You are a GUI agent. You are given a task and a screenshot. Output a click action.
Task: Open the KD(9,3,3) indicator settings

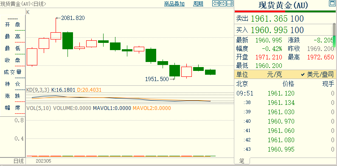38,90
